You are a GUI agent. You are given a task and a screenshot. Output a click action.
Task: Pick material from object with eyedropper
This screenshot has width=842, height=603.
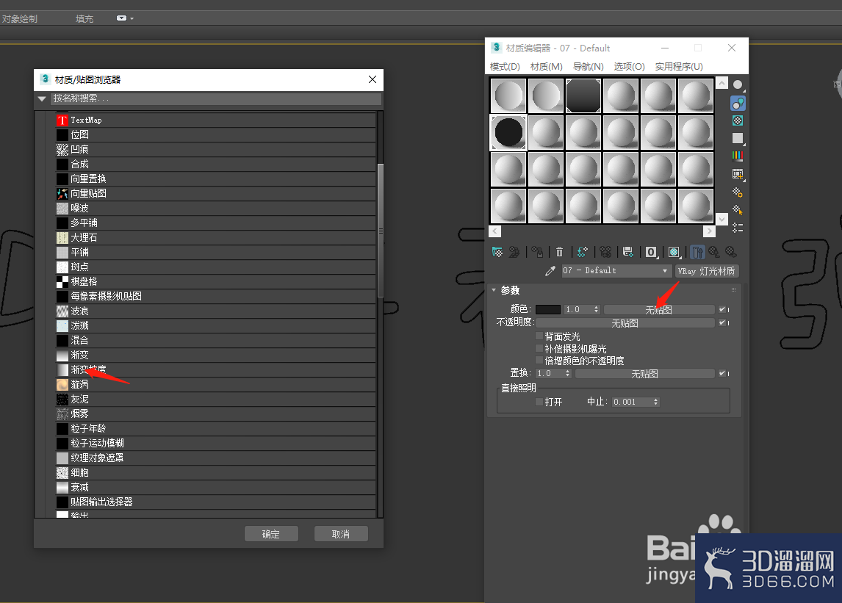[x=550, y=271]
